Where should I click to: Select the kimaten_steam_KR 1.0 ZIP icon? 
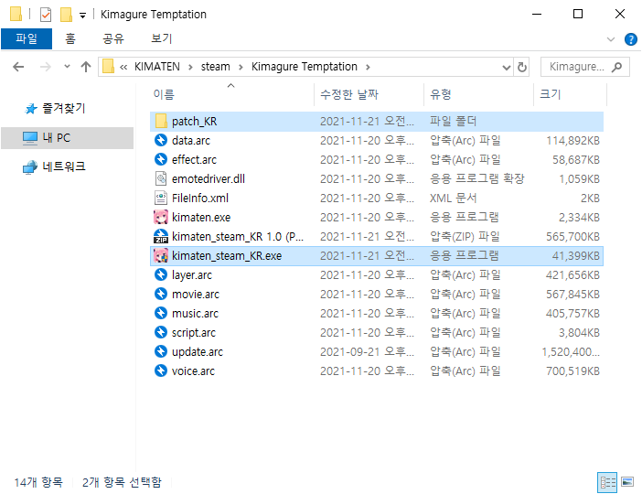click(161, 236)
